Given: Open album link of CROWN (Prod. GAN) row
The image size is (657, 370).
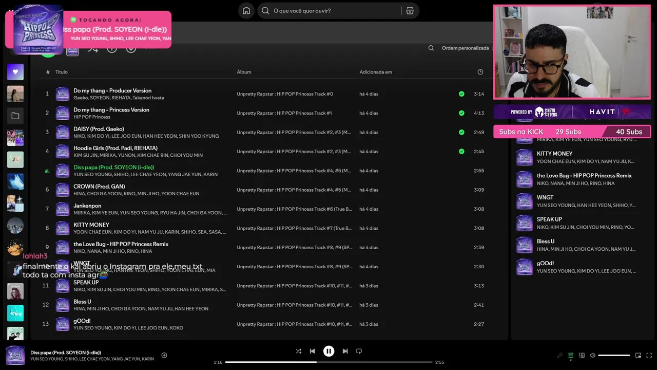Looking at the screenshot, I should pos(294,190).
